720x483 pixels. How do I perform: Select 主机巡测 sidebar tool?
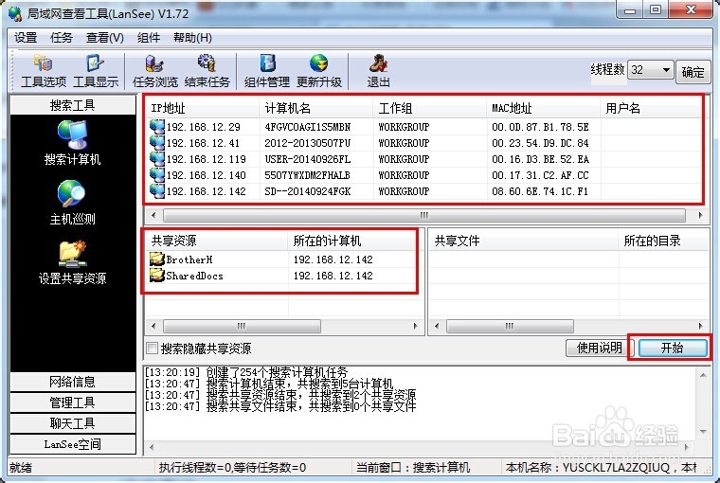tap(72, 203)
